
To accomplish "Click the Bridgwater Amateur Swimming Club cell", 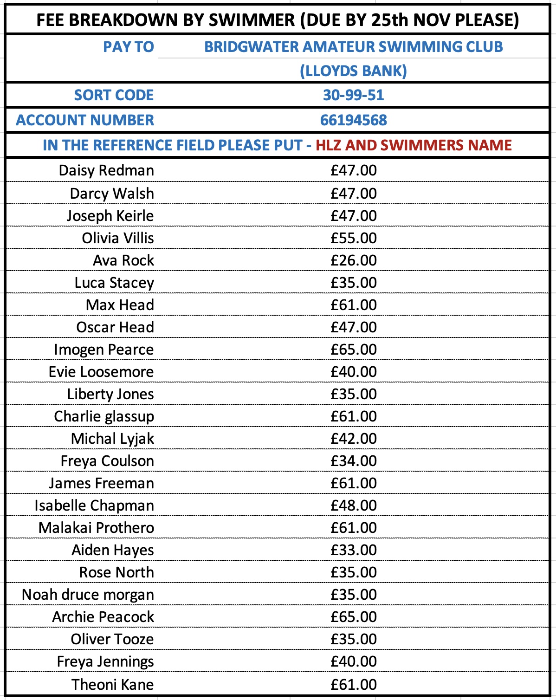I will [x=353, y=47].
